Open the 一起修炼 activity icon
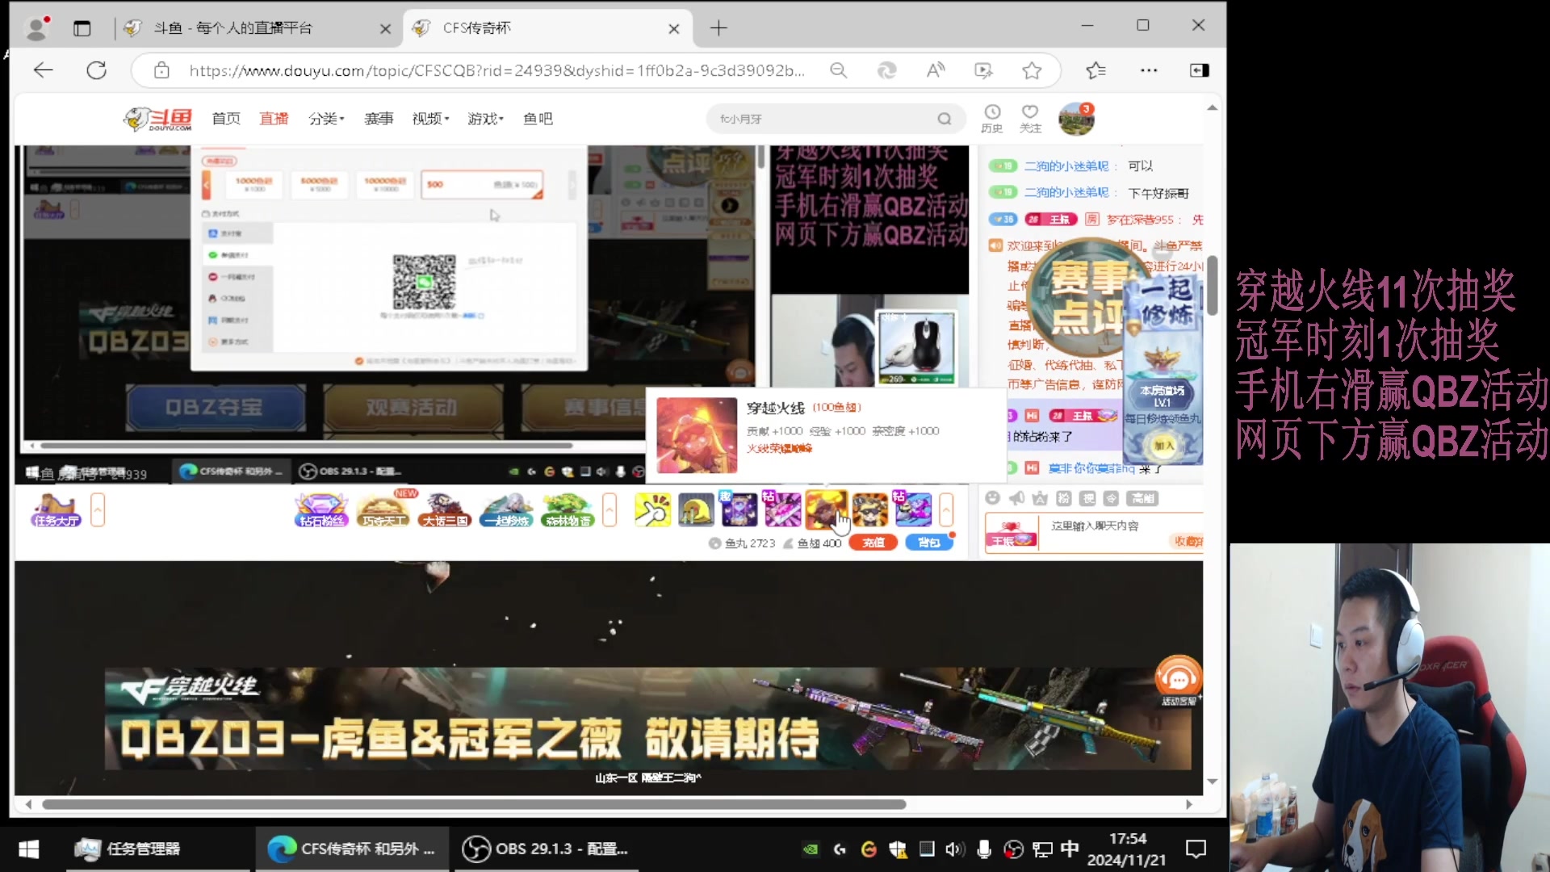 (x=506, y=510)
